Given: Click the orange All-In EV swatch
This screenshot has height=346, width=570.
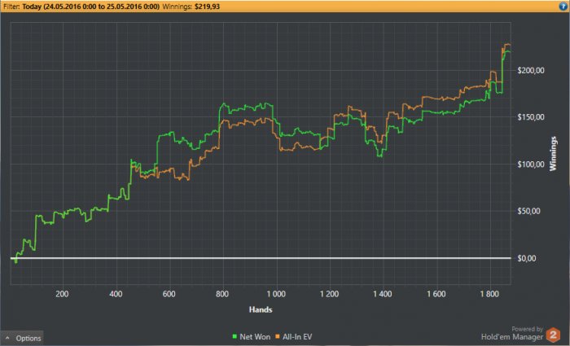Looking at the screenshot, I should pos(278,336).
